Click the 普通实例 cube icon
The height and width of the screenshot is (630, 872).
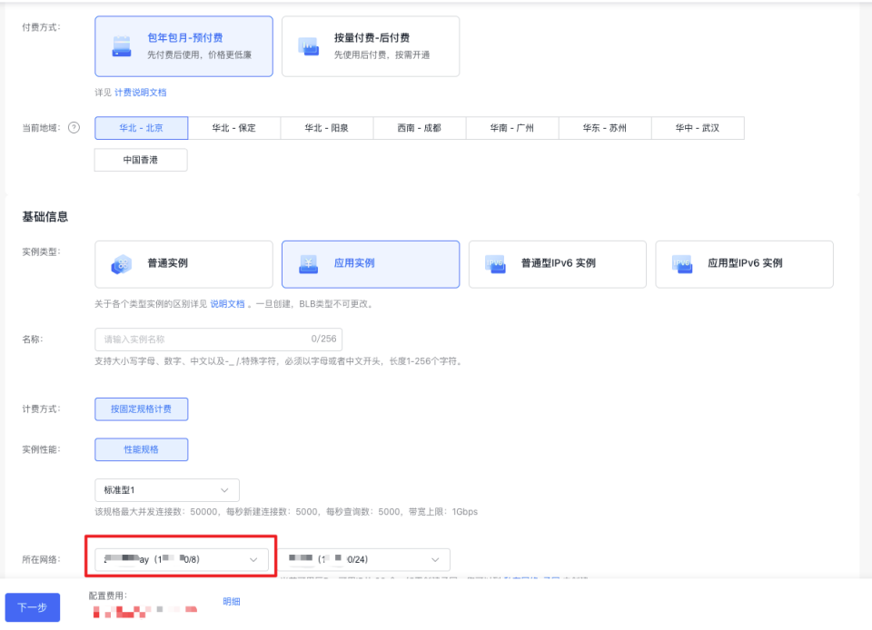point(122,264)
